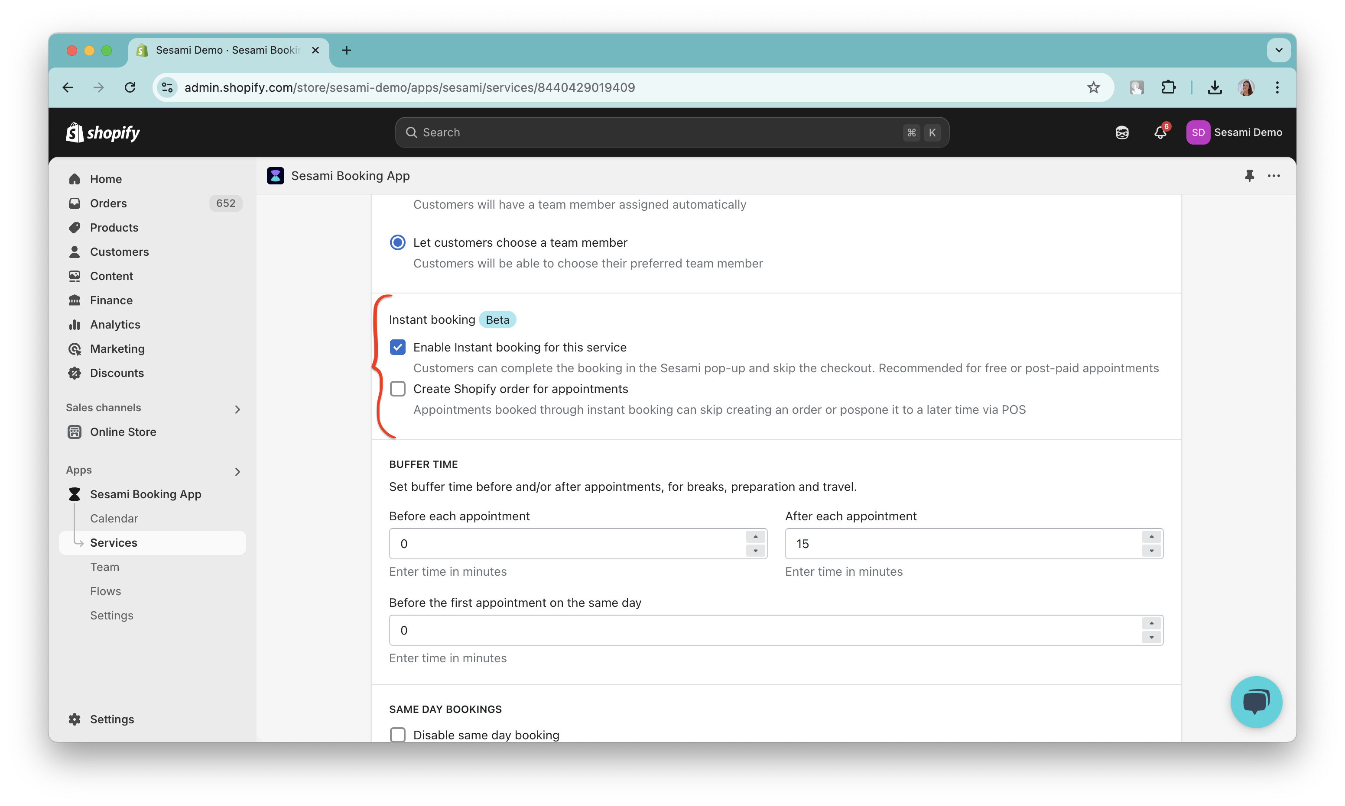Click the SD account avatar
The height and width of the screenshot is (806, 1345).
1198,132
